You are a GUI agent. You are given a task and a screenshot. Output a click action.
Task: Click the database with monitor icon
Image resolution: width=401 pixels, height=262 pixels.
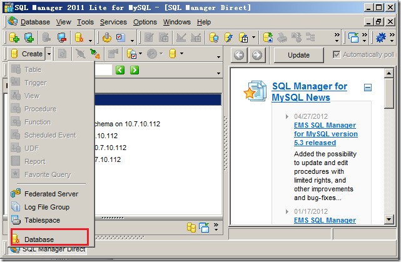[x=214, y=38]
